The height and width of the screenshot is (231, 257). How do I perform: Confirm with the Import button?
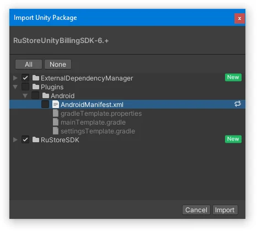225,210
